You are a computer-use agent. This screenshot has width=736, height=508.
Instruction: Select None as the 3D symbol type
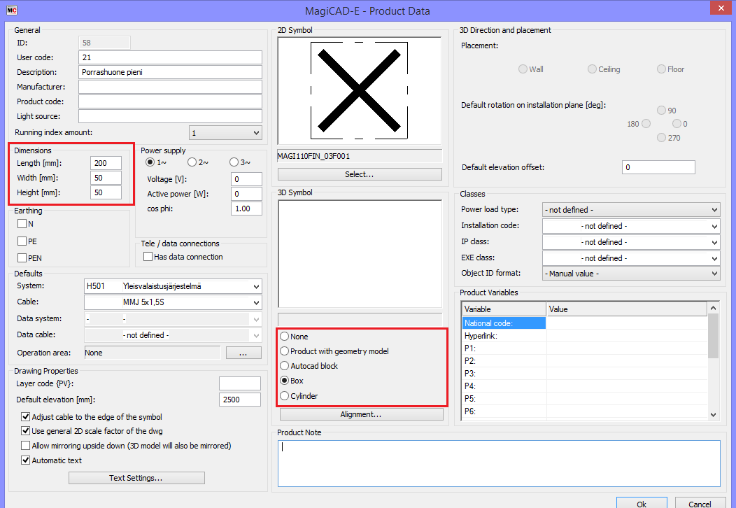pos(284,336)
